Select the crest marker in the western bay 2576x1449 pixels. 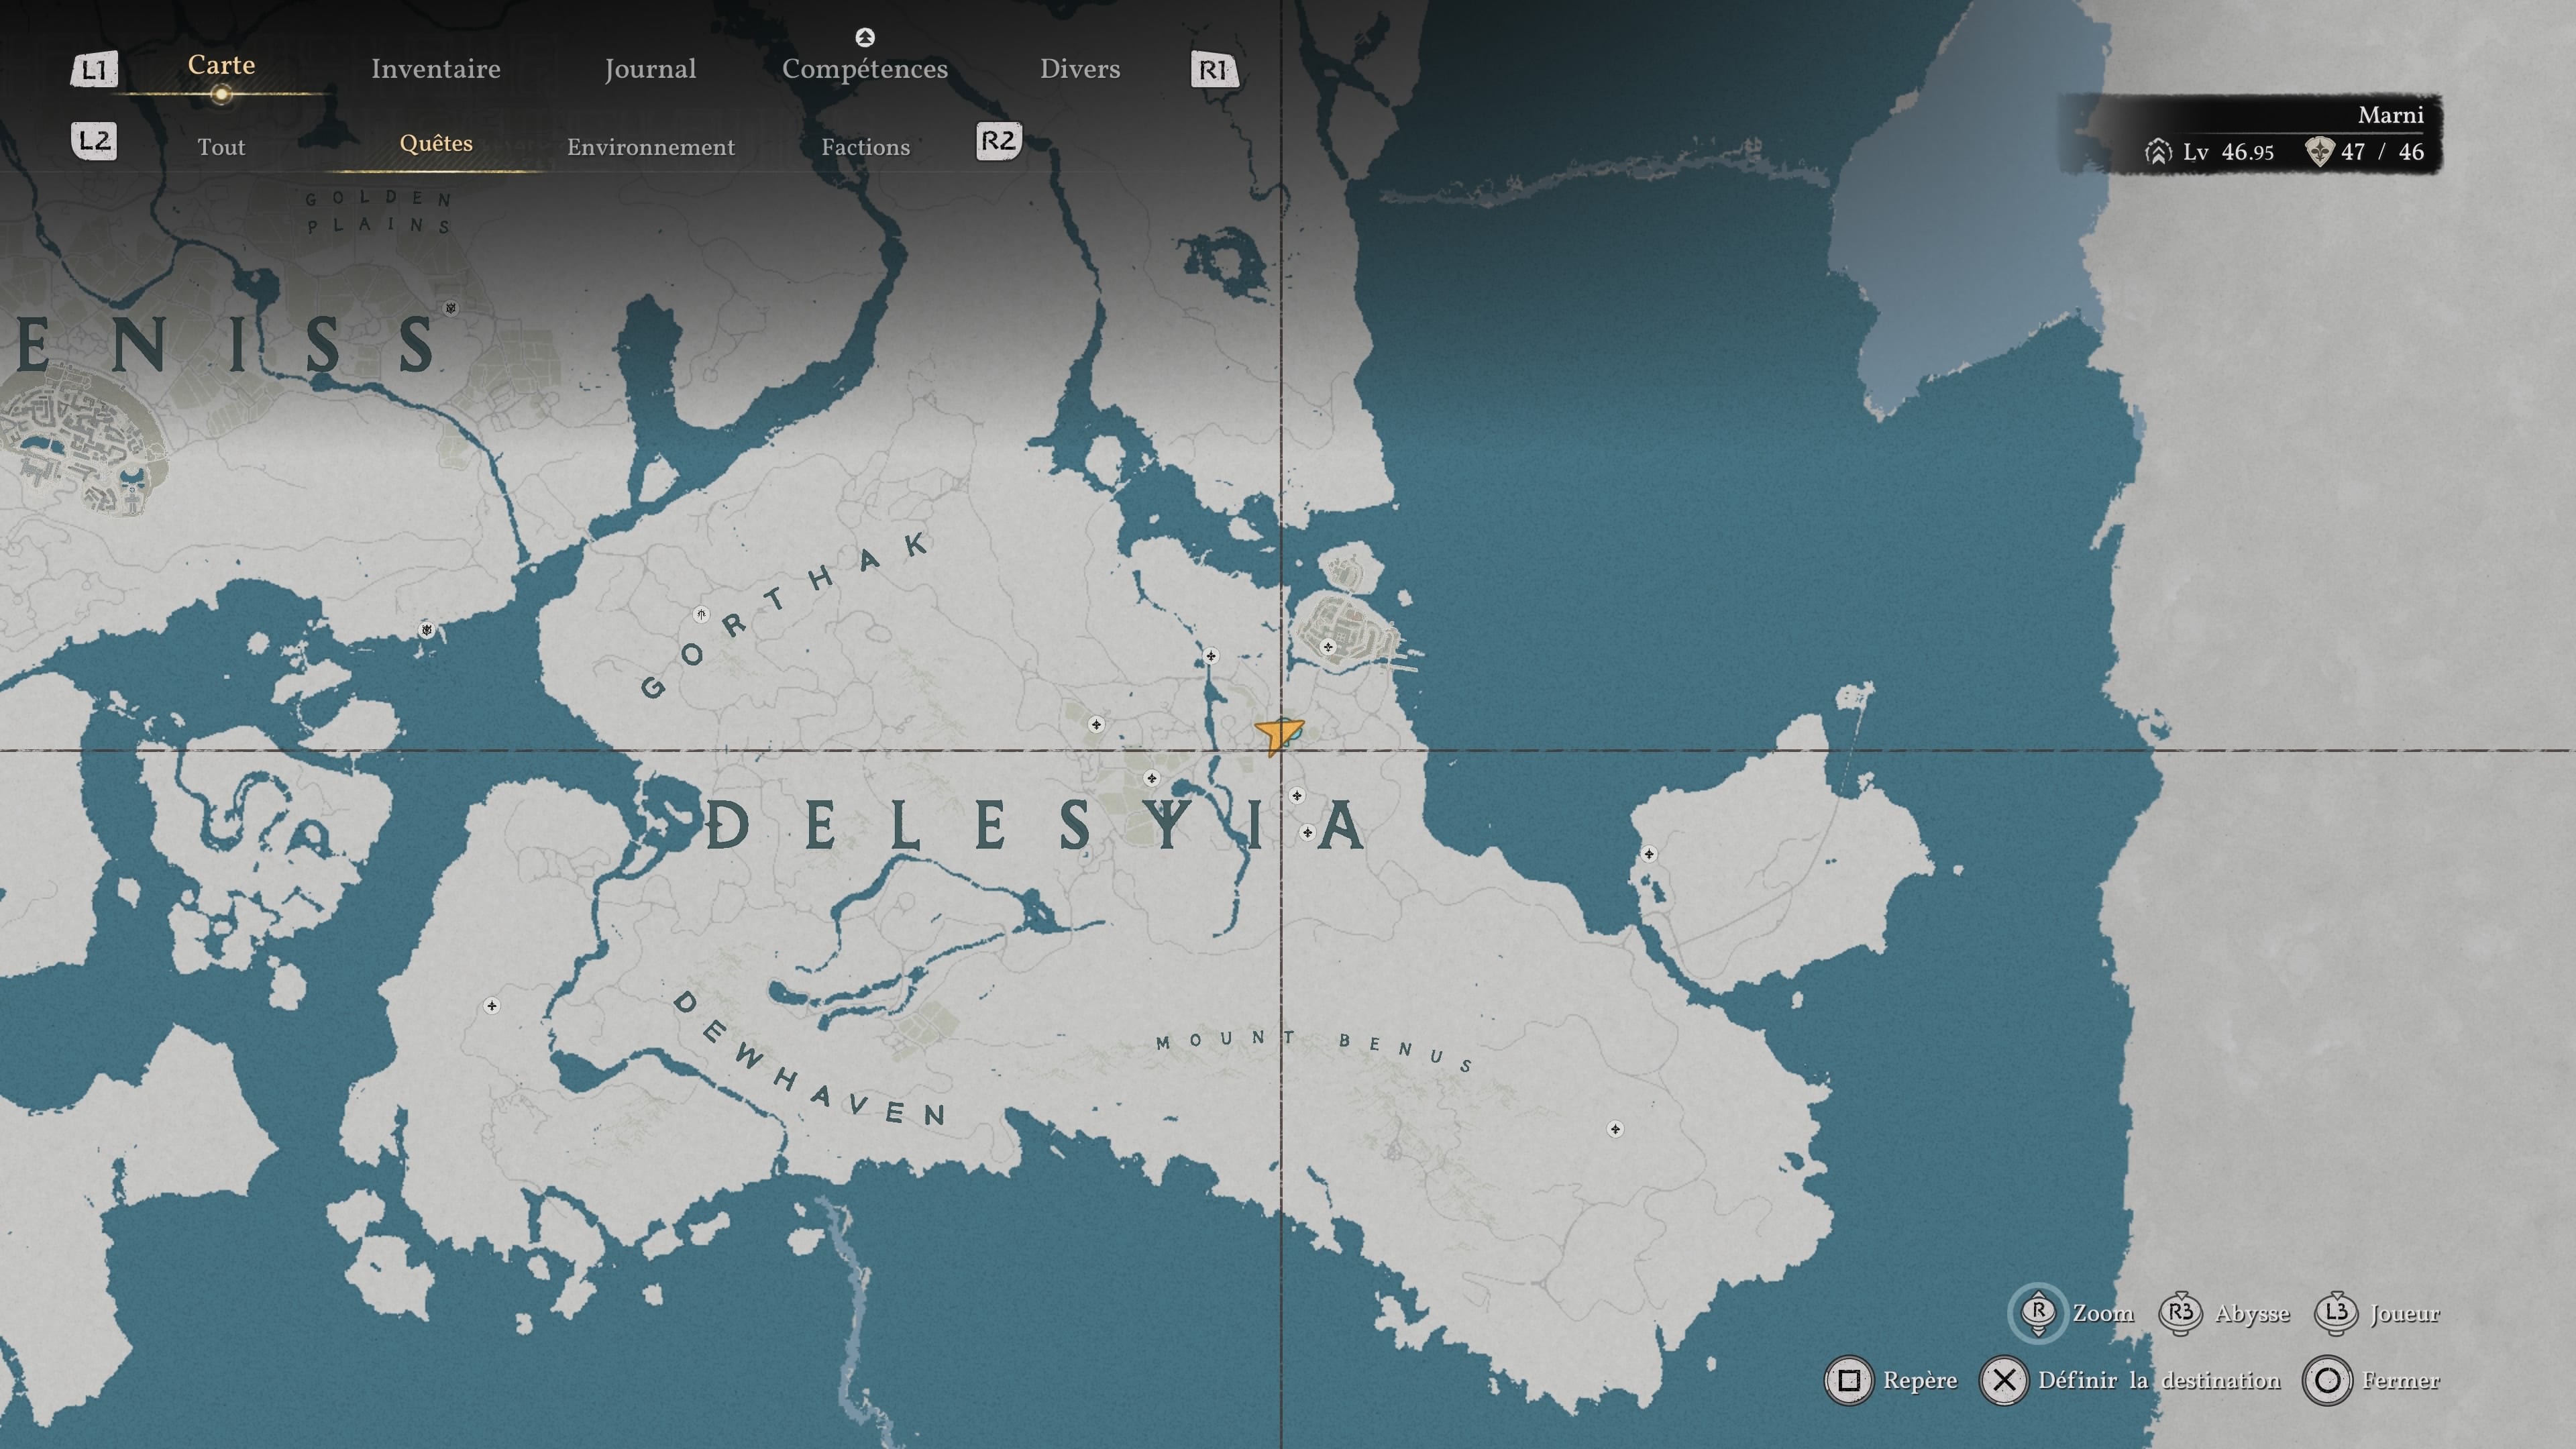coord(427,629)
